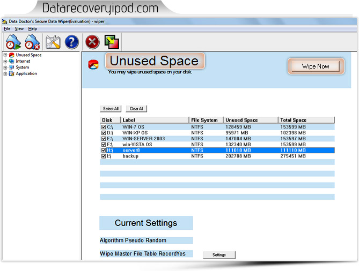
Task: Click the cancel scheduled wipe toolbar icon
Action: tap(32, 42)
